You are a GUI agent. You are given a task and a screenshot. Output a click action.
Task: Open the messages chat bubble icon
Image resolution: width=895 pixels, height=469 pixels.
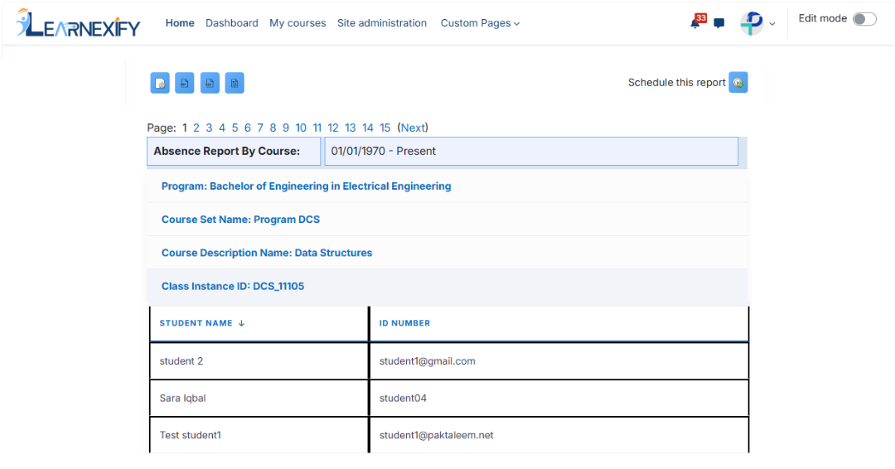(x=719, y=23)
